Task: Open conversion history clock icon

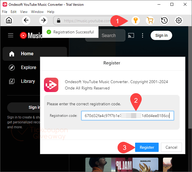Action: [164, 20]
